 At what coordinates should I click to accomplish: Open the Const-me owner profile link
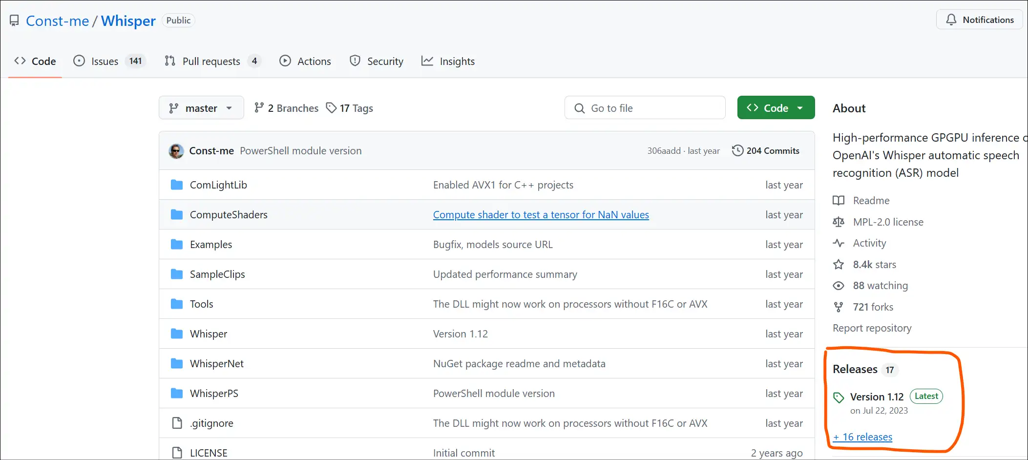tap(57, 21)
